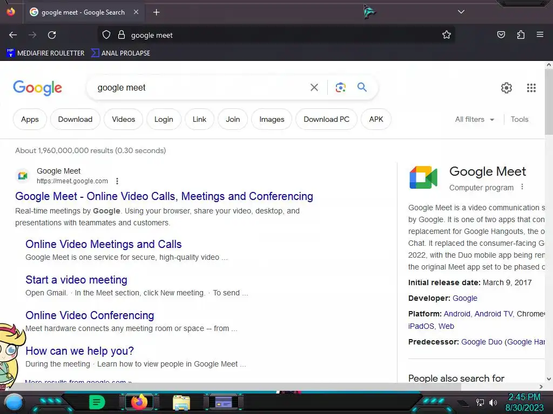Open File Explorer from taskbar

[181, 403]
